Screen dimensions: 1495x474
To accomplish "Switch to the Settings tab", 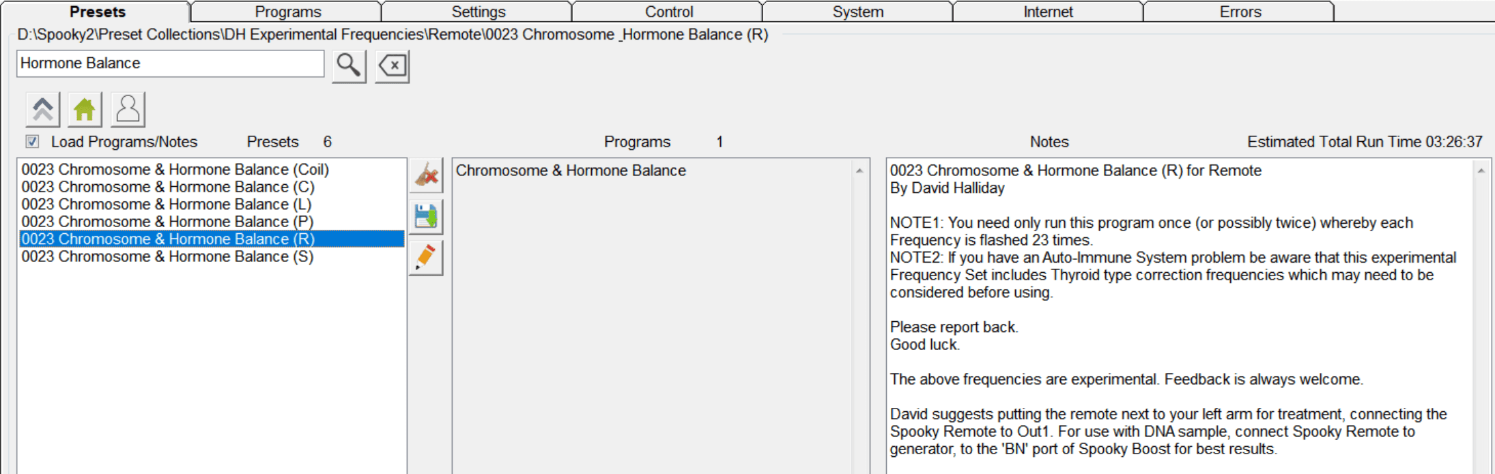I will pyautogui.click(x=478, y=12).
